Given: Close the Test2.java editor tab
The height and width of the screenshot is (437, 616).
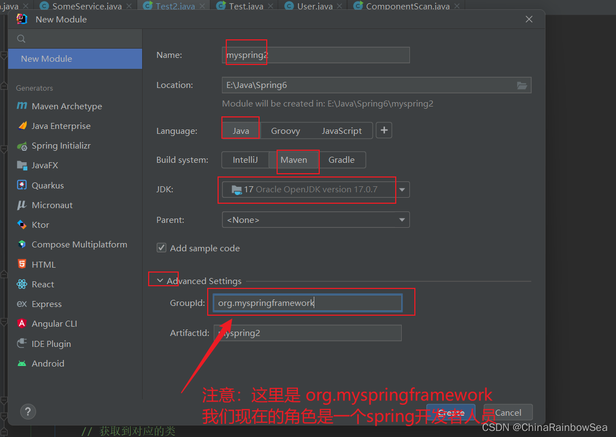Looking at the screenshot, I should click(x=202, y=6).
